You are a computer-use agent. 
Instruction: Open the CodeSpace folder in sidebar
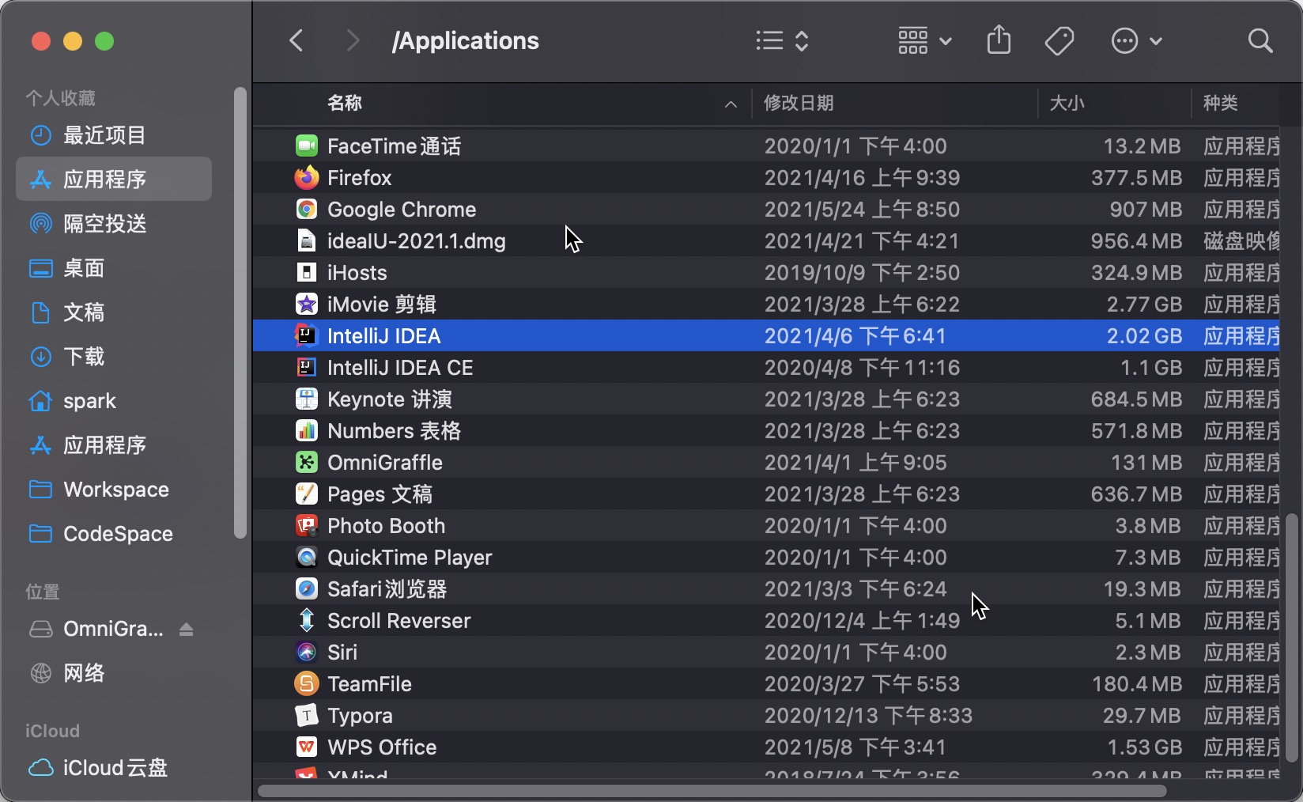114,534
